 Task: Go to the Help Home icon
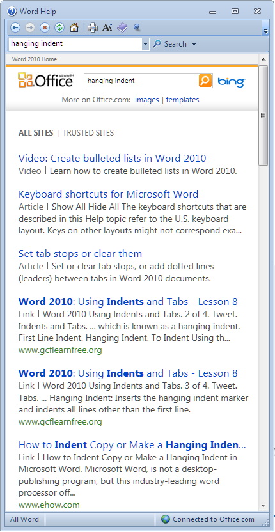tap(74, 27)
